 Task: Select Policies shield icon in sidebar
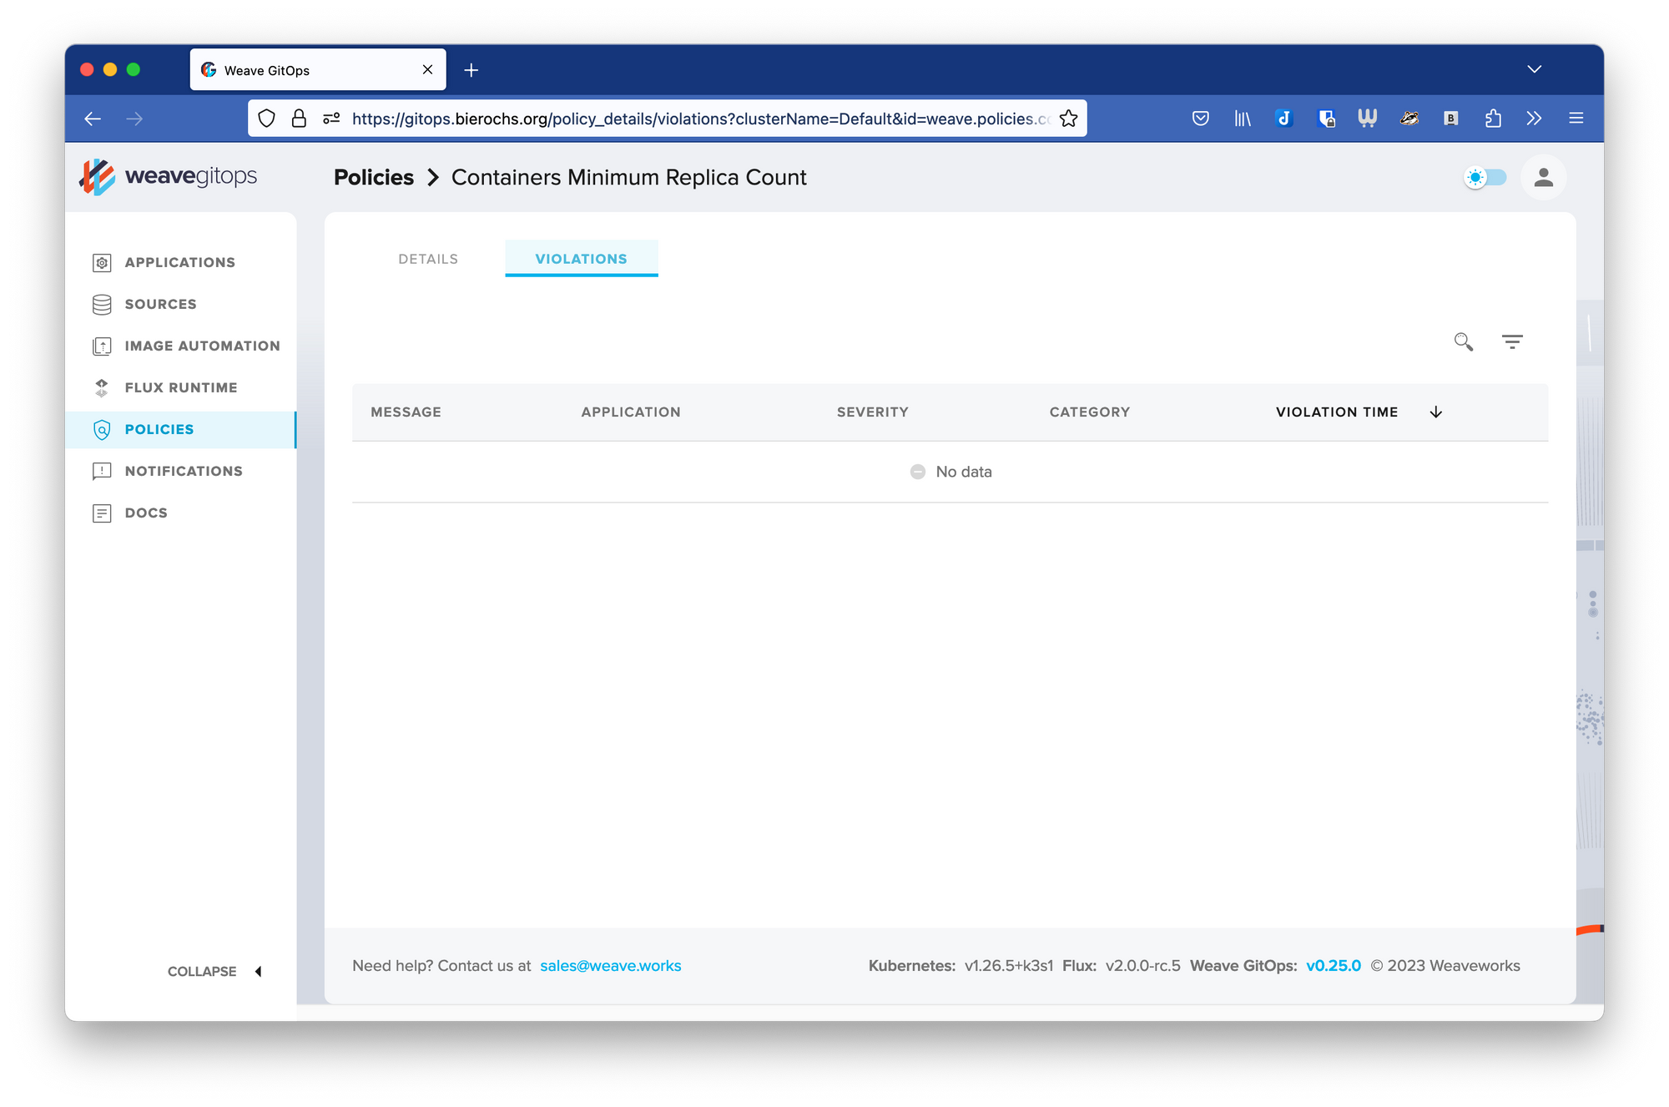102,430
